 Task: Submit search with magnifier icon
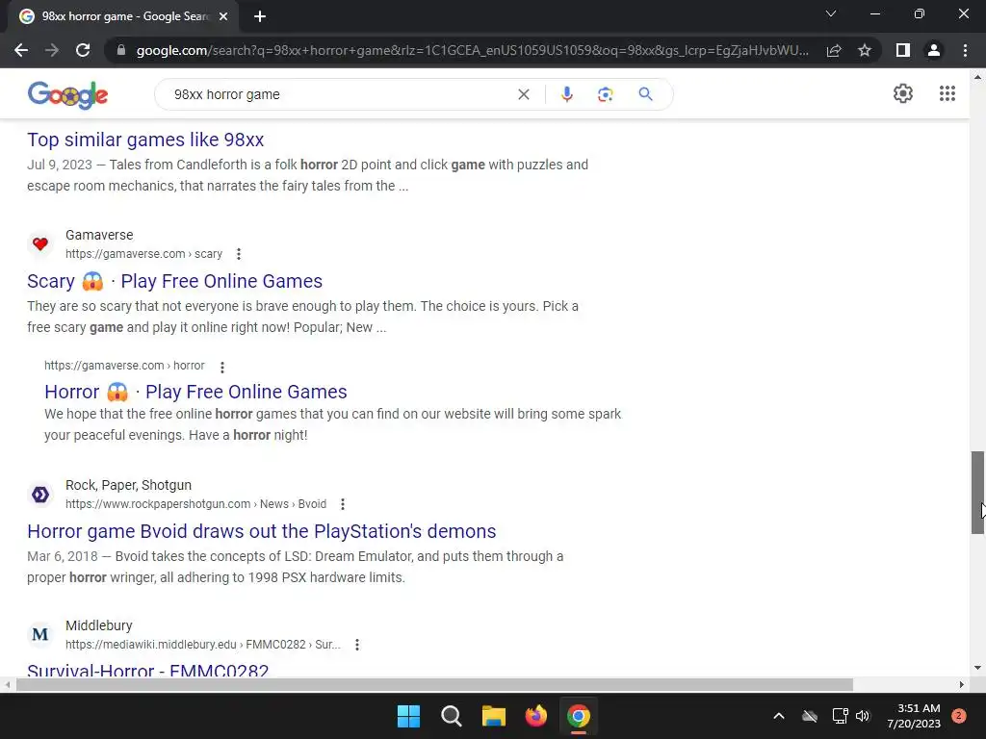[x=645, y=94]
